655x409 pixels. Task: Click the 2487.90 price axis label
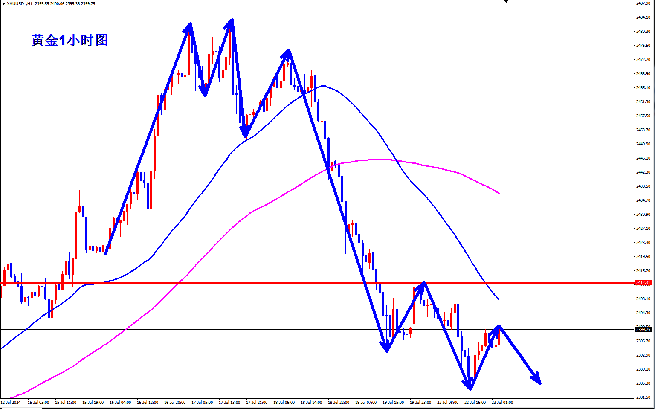point(643,3)
